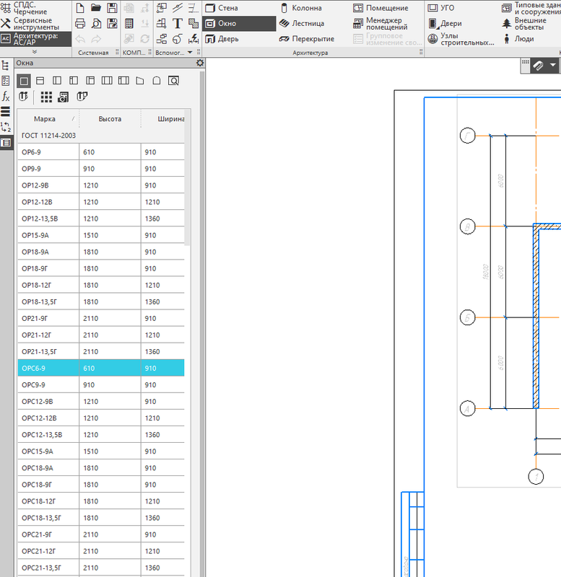Screen dimensions: 561x577
Task: Collapse the ГОСТ 11214-2003 group row
Action: click(101, 136)
